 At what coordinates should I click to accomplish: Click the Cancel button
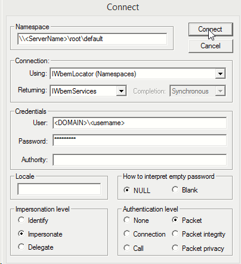pyautogui.click(x=211, y=46)
